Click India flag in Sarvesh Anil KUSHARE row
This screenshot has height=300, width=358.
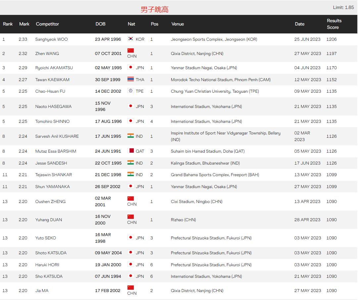coord(130,136)
